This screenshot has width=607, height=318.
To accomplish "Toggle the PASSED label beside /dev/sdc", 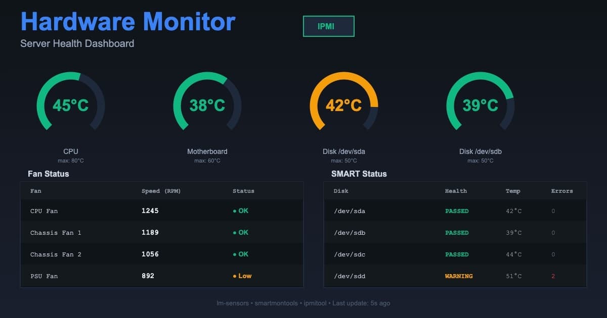I will click(x=457, y=254).
